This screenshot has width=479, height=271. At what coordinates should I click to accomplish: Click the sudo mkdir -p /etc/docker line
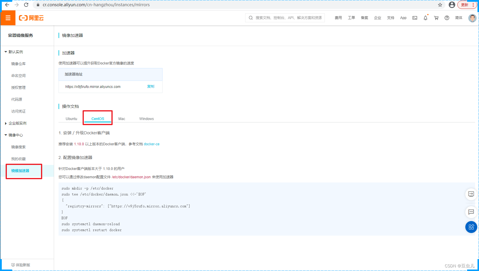point(87,188)
